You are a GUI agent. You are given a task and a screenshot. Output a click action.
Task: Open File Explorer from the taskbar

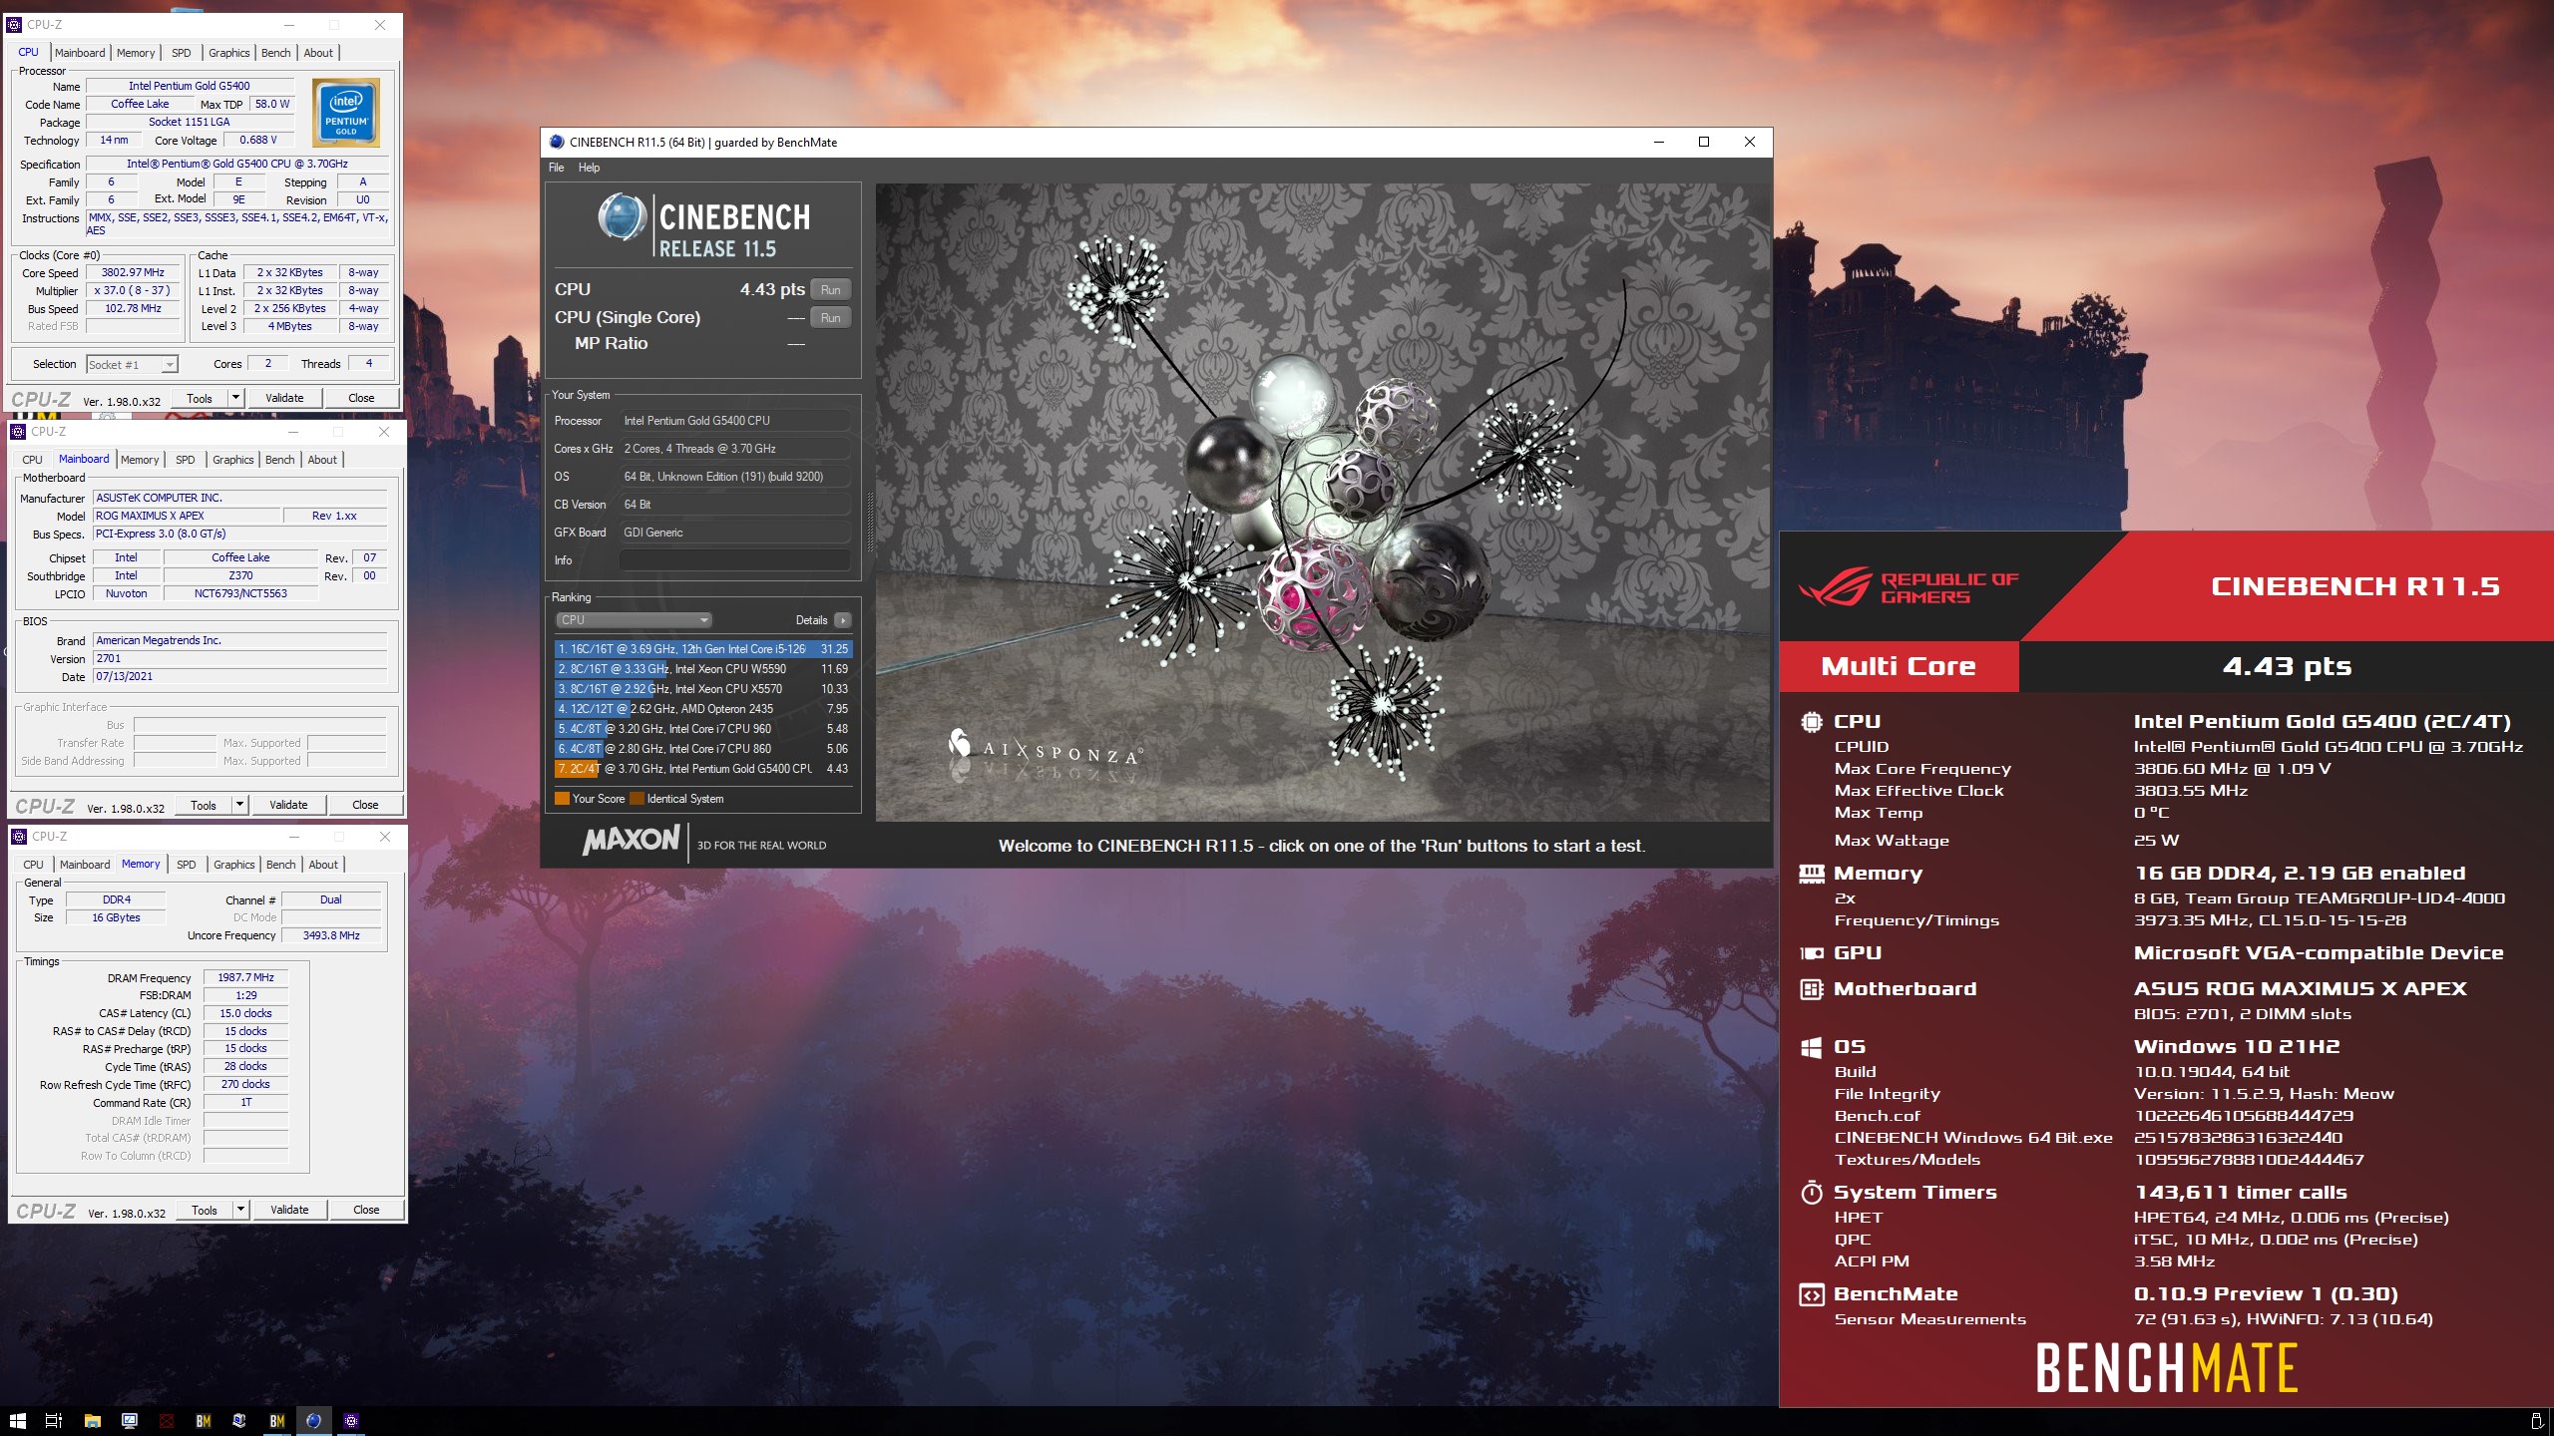click(92, 1420)
